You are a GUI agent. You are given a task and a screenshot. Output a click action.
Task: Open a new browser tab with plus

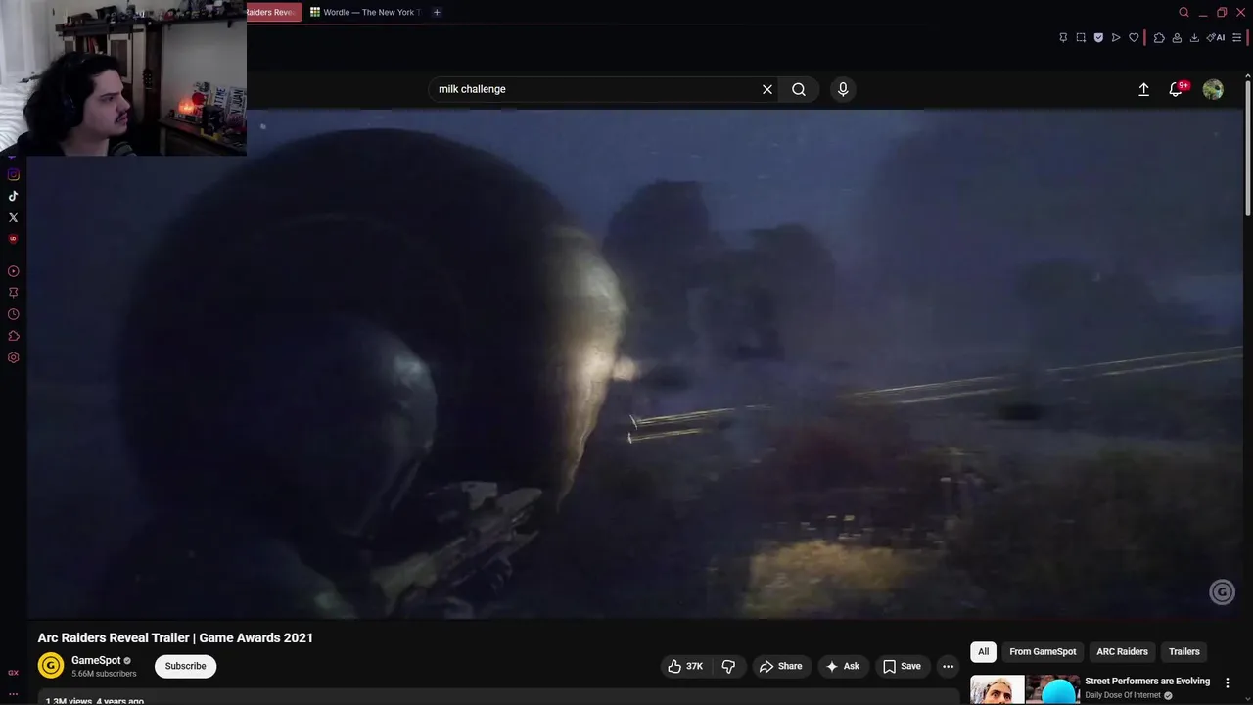pos(437,12)
